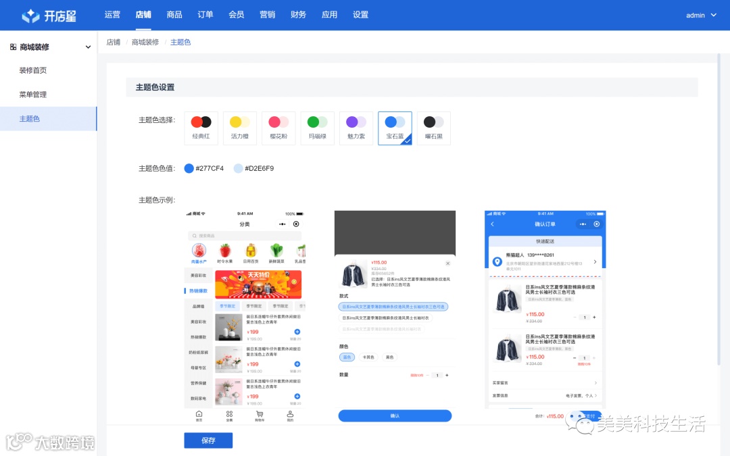Click the category preview search field

point(245,236)
